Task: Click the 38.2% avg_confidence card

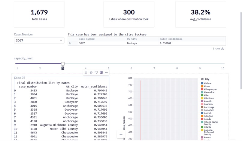Action: (x=201, y=14)
